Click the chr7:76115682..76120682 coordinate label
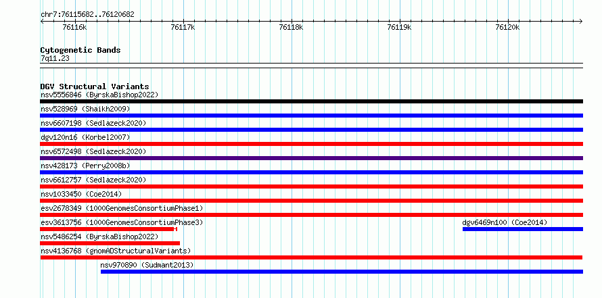 (x=87, y=15)
